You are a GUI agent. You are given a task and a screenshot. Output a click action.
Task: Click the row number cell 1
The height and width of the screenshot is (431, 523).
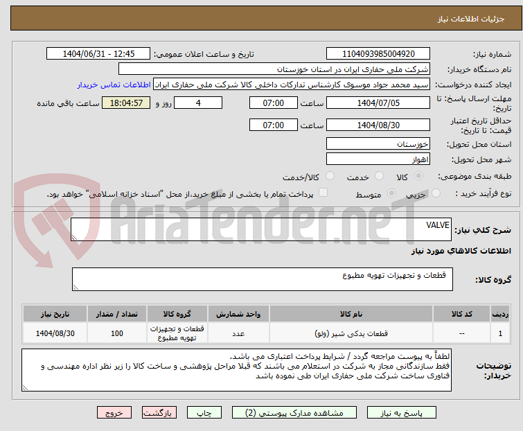tap(500, 333)
